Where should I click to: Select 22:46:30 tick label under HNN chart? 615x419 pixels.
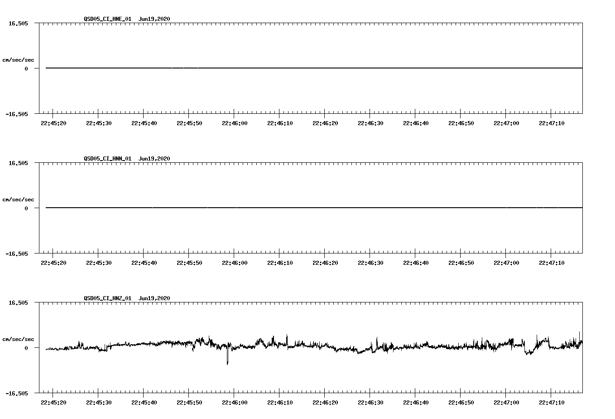pos(370,263)
